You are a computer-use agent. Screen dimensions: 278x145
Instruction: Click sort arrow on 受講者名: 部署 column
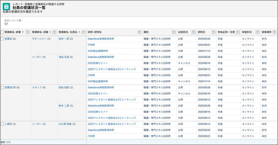click(x=23, y=32)
